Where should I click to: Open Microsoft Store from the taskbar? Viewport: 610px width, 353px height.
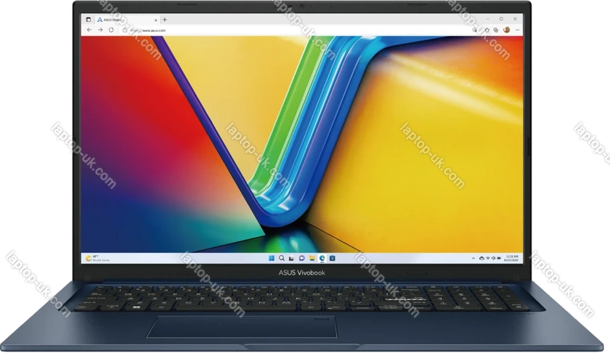330,257
